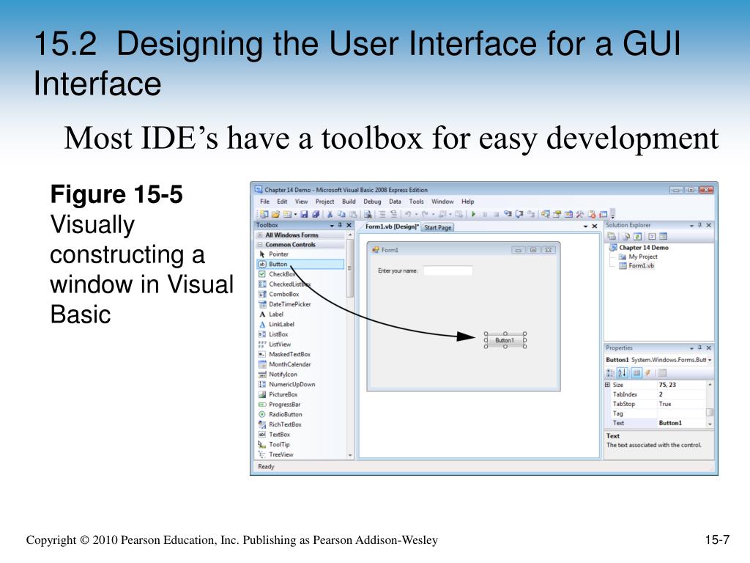The image size is (750, 563).
Task: Toggle auto-hide pin on Properties panel
Action: [699, 348]
